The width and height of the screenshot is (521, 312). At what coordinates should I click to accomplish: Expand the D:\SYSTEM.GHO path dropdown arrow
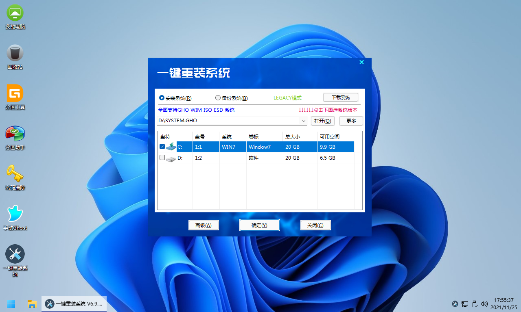[303, 121]
